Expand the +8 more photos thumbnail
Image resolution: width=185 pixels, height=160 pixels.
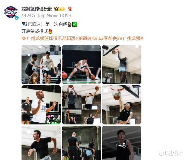(x=122, y=143)
